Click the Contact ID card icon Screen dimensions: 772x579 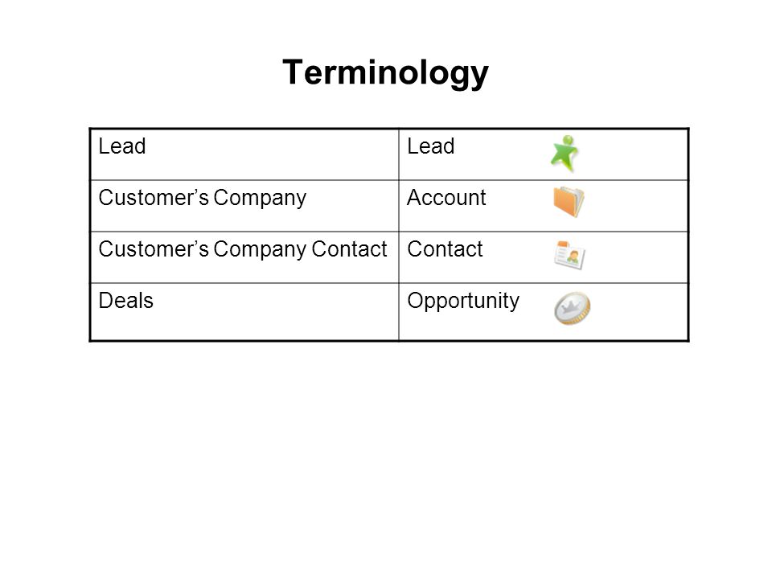pos(569,255)
